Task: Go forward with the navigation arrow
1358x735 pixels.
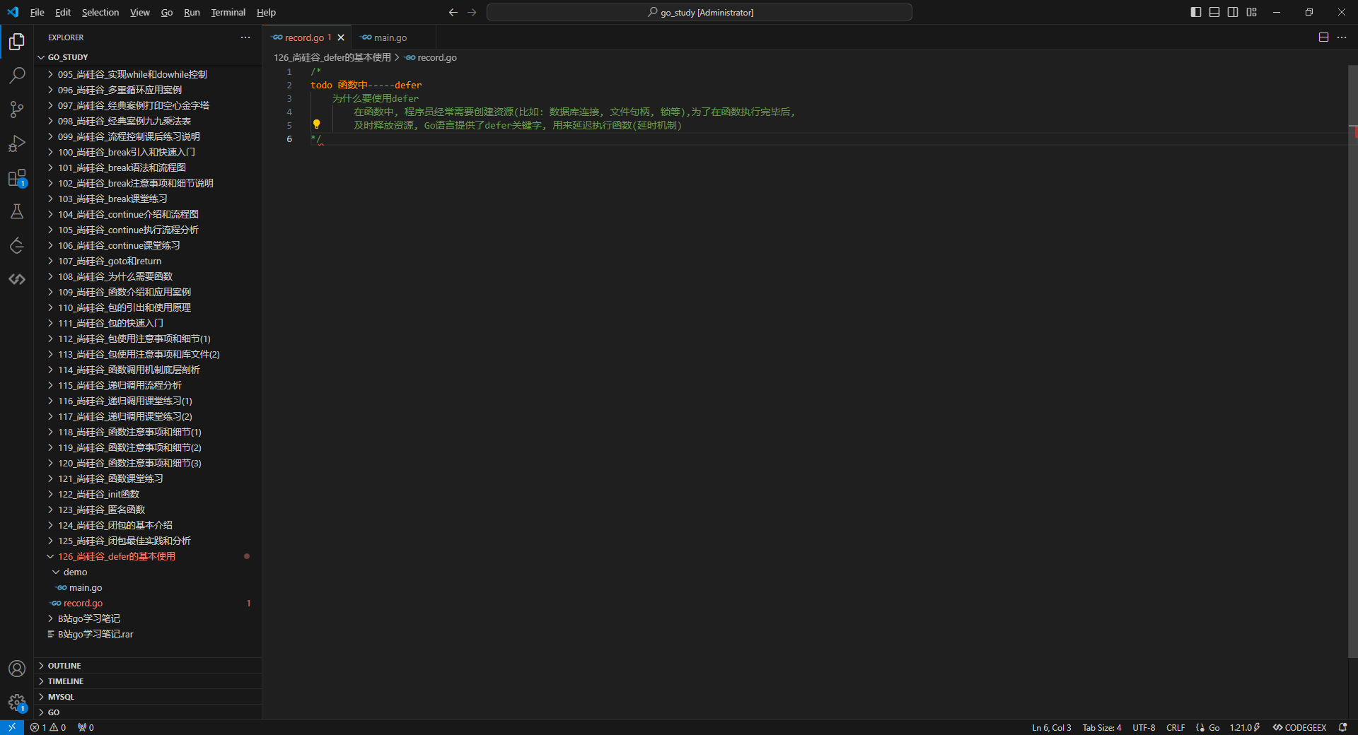Action: pos(472,12)
